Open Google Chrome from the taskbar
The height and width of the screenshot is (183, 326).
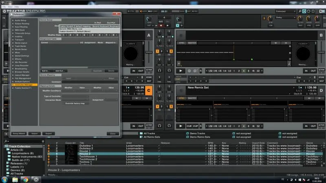point(25,179)
